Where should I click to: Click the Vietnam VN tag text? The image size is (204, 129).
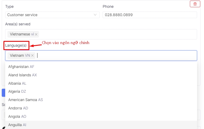coord(20,56)
